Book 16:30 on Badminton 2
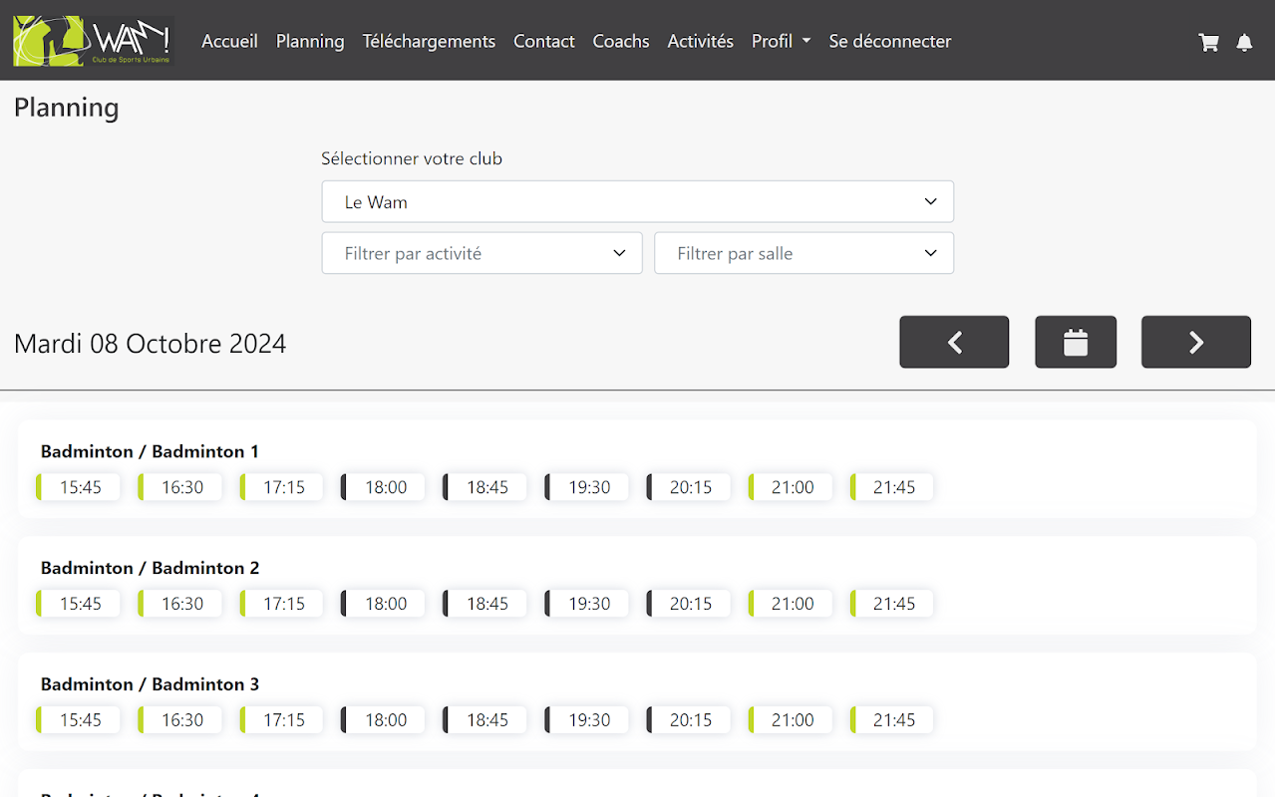The height and width of the screenshot is (797, 1275). pos(179,604)
